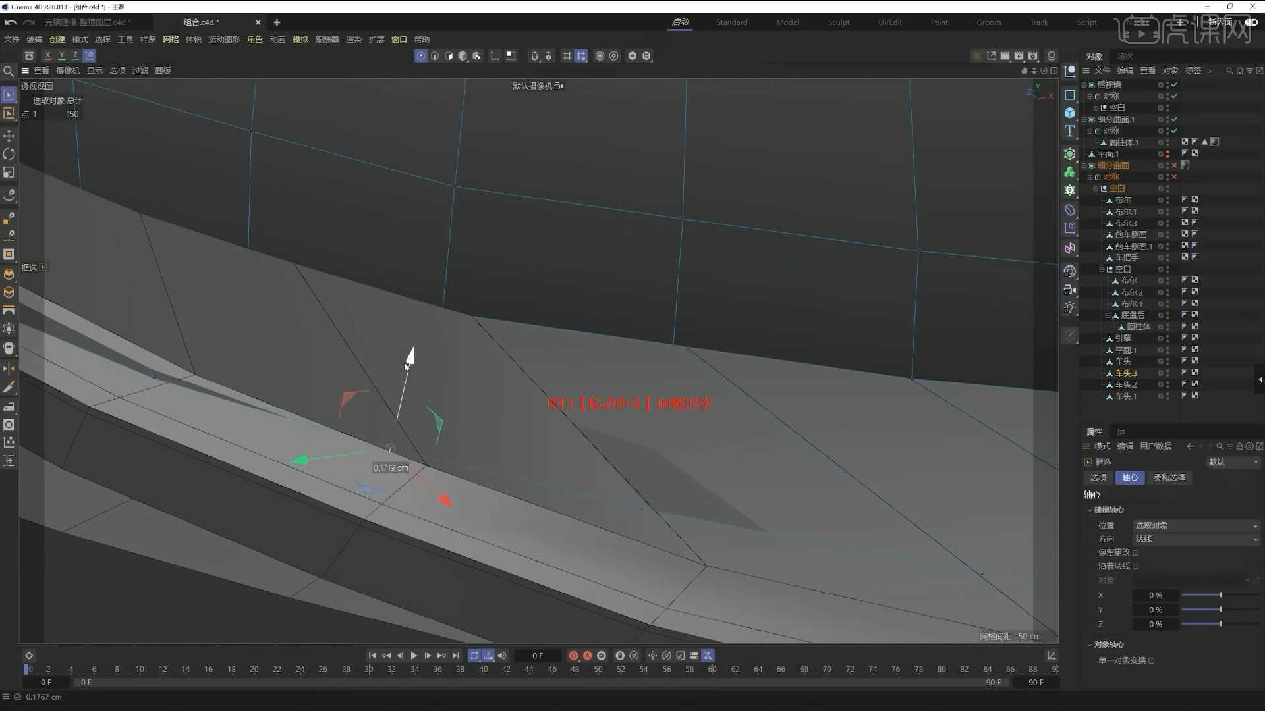
Task: Open the 文件 menu in main menu bar
Action: (12, 39)
